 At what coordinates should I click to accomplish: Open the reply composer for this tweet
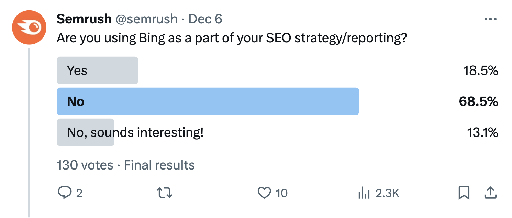pyautogui.click(x=66, y=193)
